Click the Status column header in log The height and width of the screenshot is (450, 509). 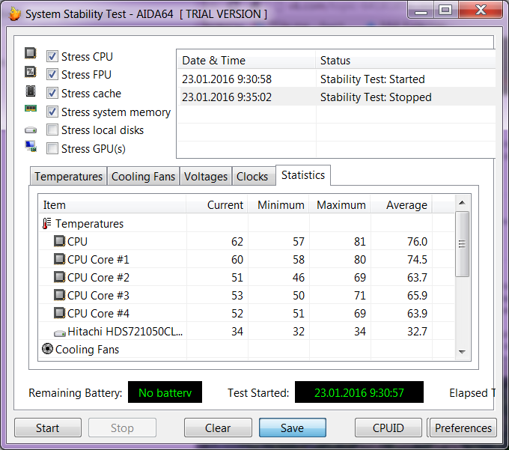[x=406, y=61]
